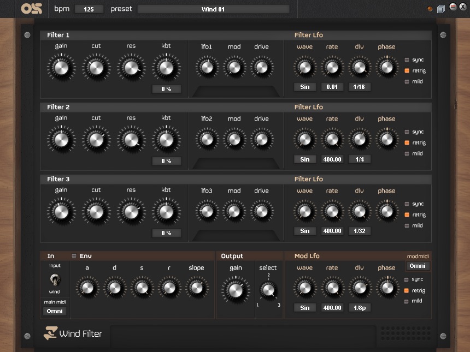Click the Filter 1 Lfo phase knob
Image resolution: width=470 pixels, height=352 pixels.
click(387, 67)
